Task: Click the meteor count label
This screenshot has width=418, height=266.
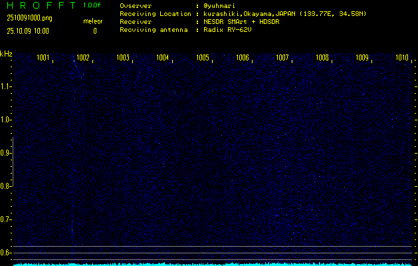Action: coord(92,21)
